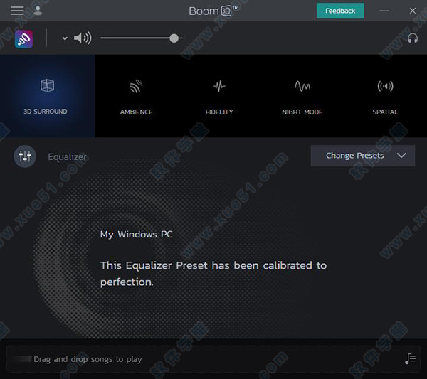This screenshot has height=379, width=427.
Task: Expand the audio output dropdown arrow
Action: 65,38
